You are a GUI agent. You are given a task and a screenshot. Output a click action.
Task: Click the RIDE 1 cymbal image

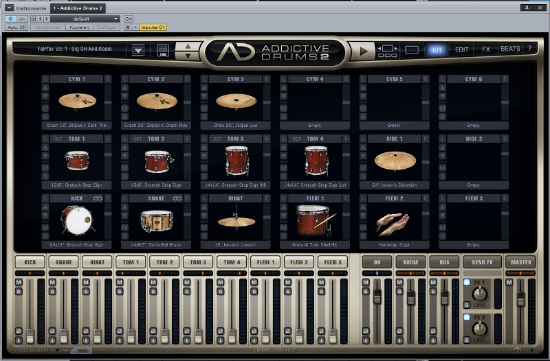coord(395,161)
